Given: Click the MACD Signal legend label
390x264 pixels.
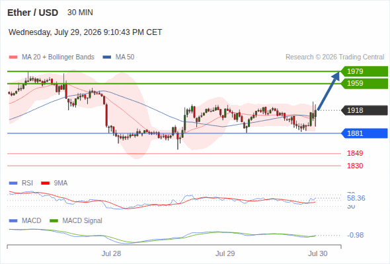Looking at the screenshot, I should [x=83, y=221].
